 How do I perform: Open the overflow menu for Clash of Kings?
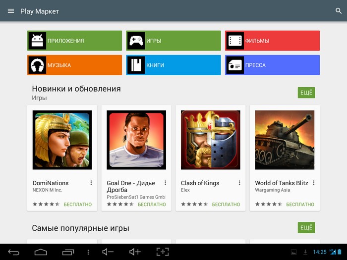tap(239, 183)
